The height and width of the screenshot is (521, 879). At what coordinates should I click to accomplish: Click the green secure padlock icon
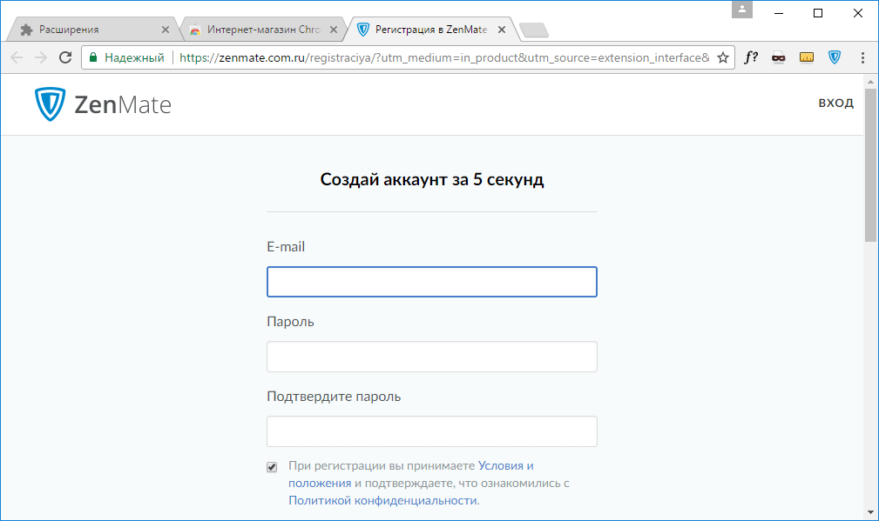click(x=93, y=57)
